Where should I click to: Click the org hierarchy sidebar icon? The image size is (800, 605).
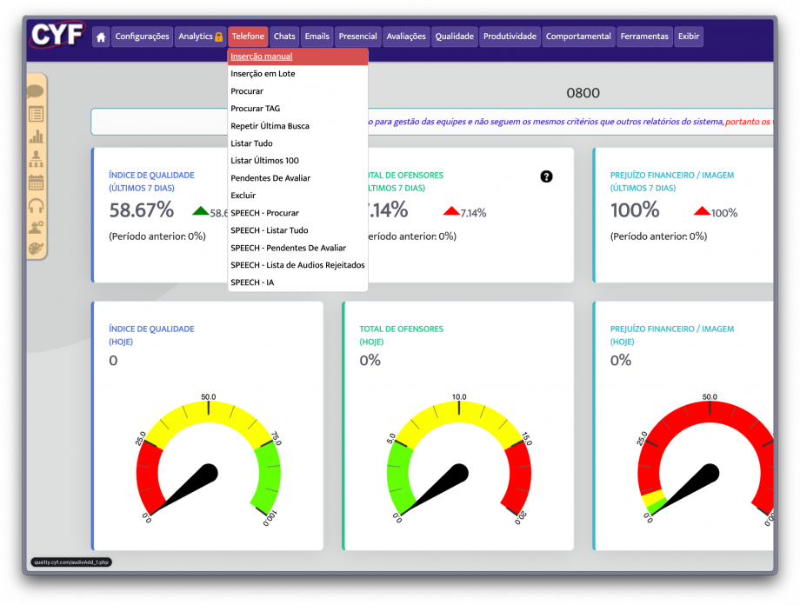36,159
